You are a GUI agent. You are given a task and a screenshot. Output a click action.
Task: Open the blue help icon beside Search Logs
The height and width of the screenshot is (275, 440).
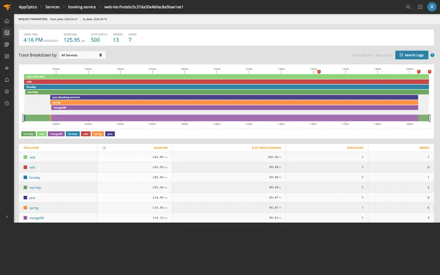pos(432,55)
